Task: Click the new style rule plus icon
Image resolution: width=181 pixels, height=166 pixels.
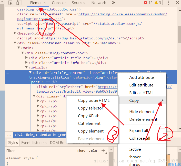Action: (103, 151)
